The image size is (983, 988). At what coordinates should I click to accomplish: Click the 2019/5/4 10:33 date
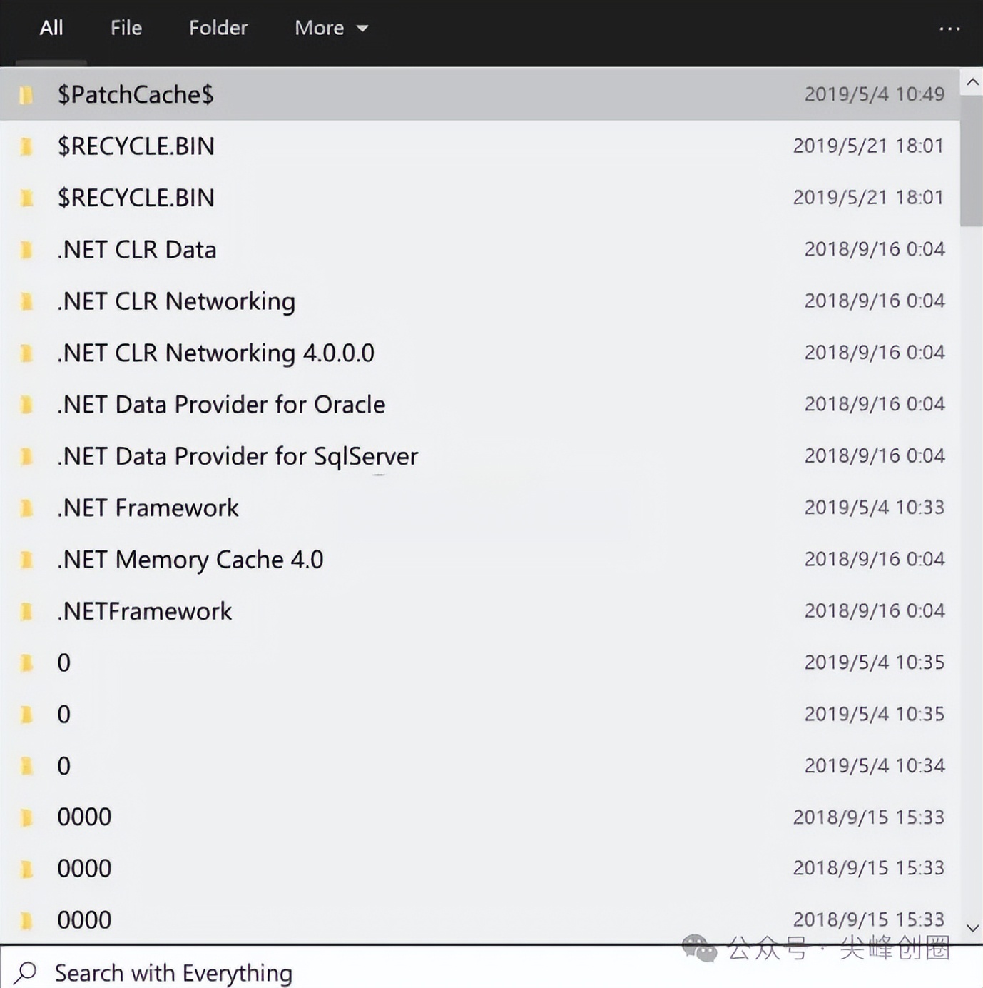[875, 508]
